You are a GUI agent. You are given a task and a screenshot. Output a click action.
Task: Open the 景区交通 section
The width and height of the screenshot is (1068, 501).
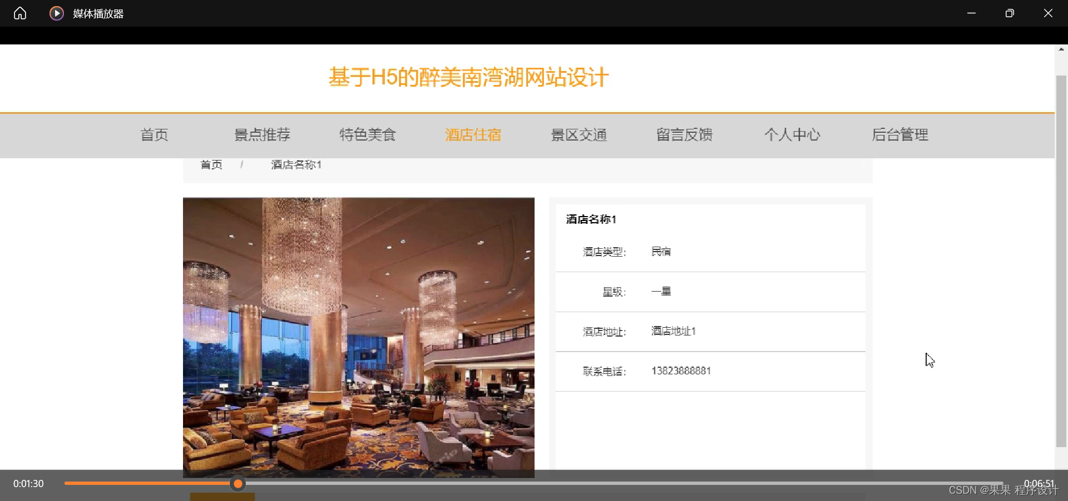(578, 135)
